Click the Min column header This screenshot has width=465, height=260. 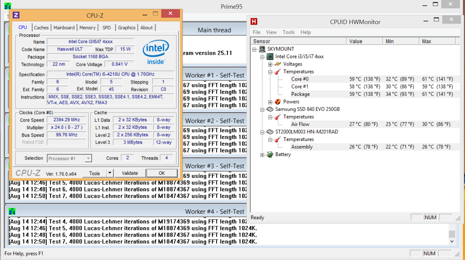tap(401, 41)
